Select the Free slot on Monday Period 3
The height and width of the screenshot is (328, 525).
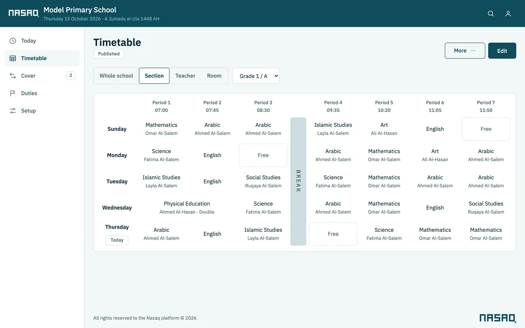263,155
